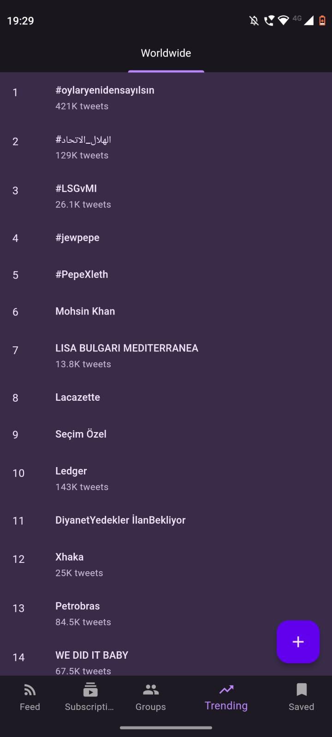Select the LISA BULGARI MEDITERRANEA trend

coord(127,348)
